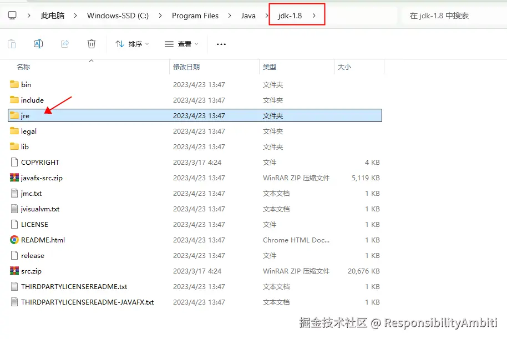Open the more options ellipsis menu
507x339 pixels.
221,44
